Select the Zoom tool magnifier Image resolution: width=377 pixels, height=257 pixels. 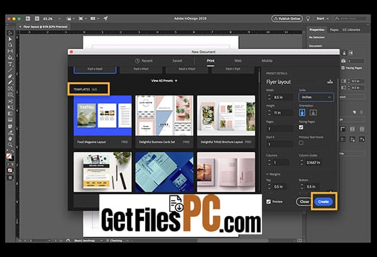10,145
